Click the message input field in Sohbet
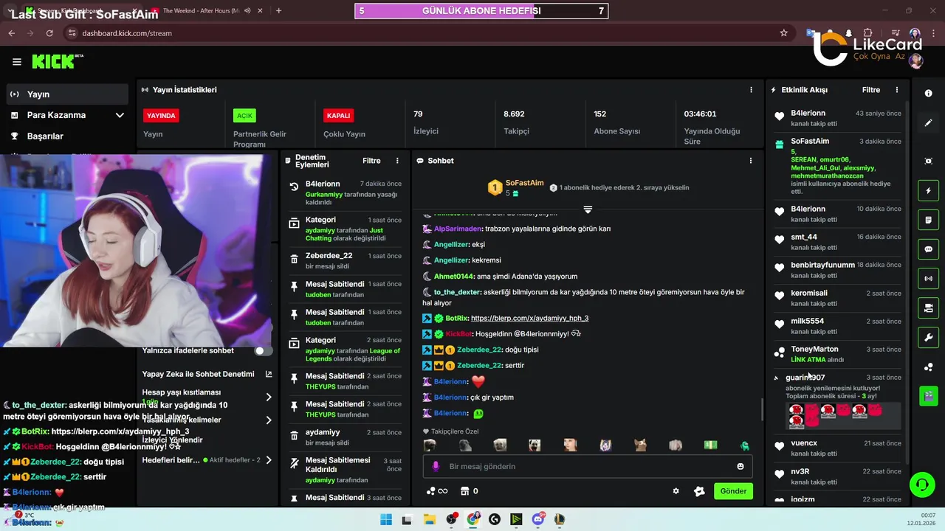 click(588, 466)
